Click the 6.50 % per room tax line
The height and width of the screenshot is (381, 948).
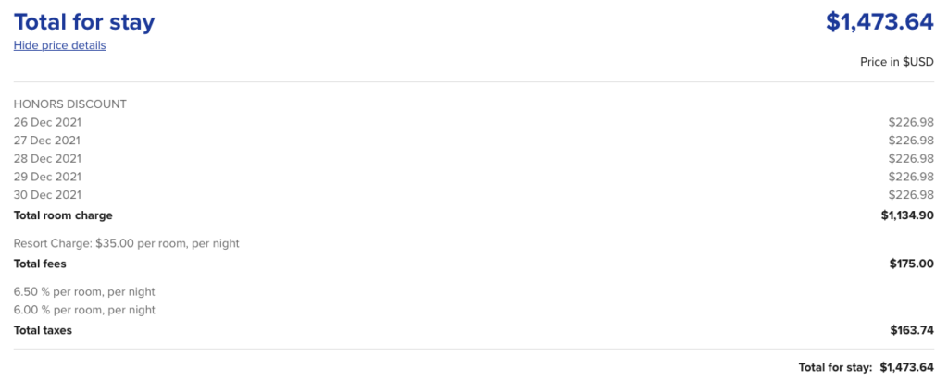pos(84,292)
